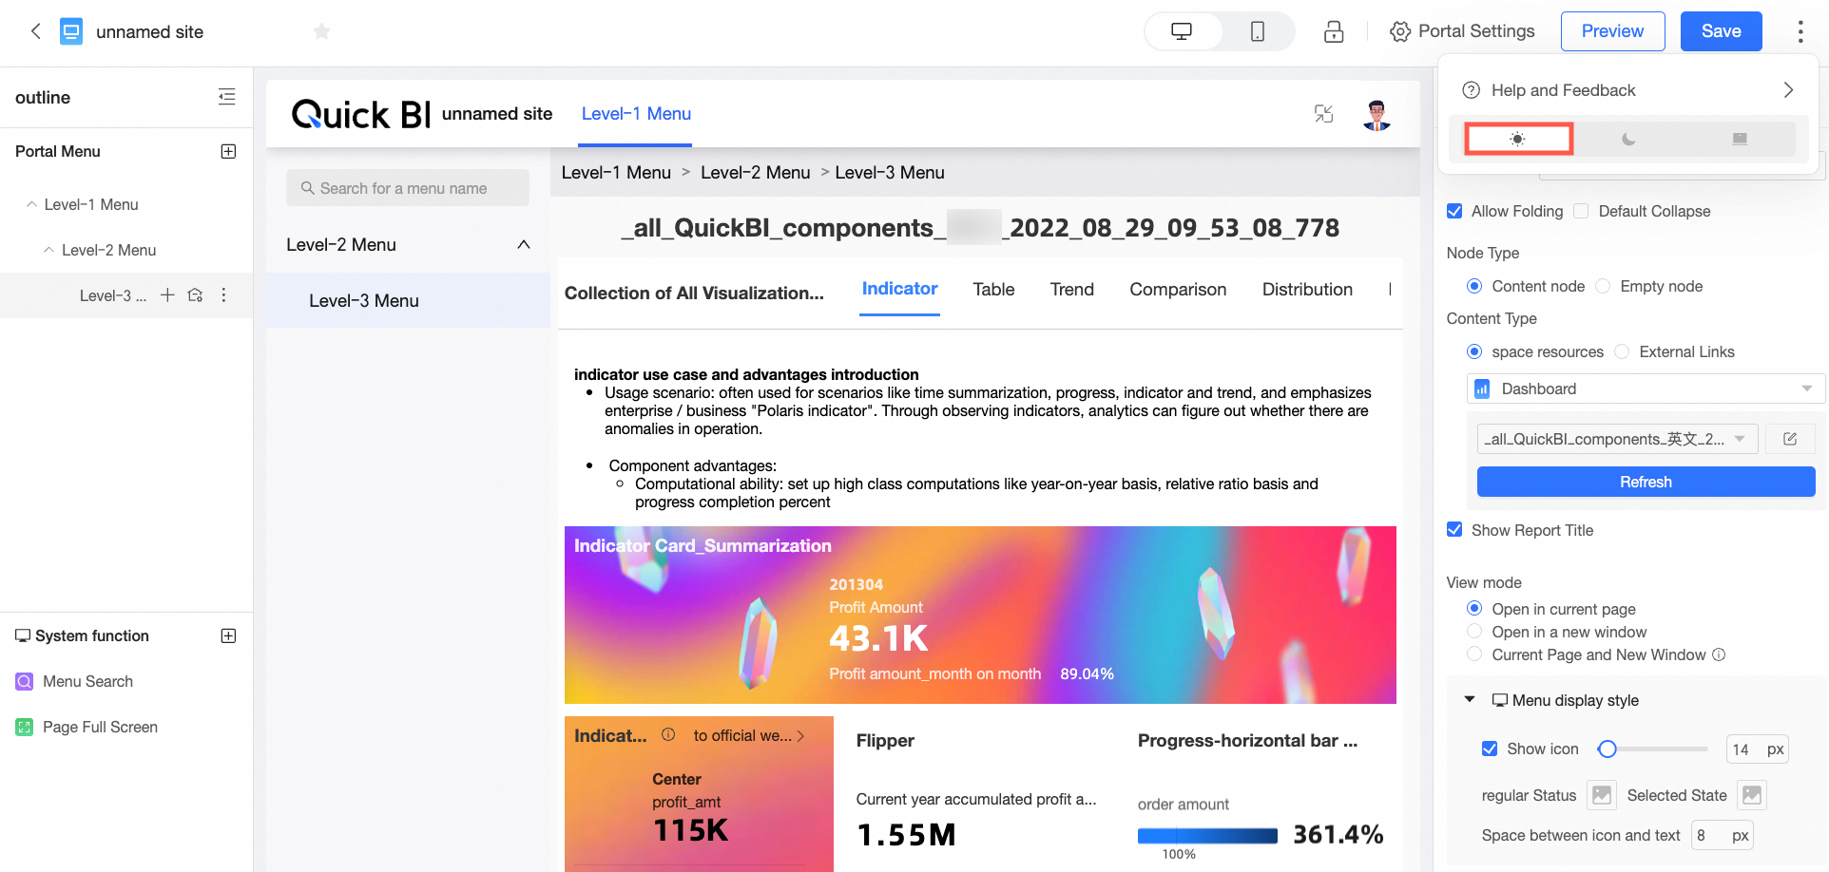Collapse the outline panel

(x=226, y=97)
